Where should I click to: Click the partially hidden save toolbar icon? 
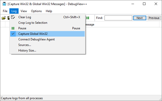point(9,18)
